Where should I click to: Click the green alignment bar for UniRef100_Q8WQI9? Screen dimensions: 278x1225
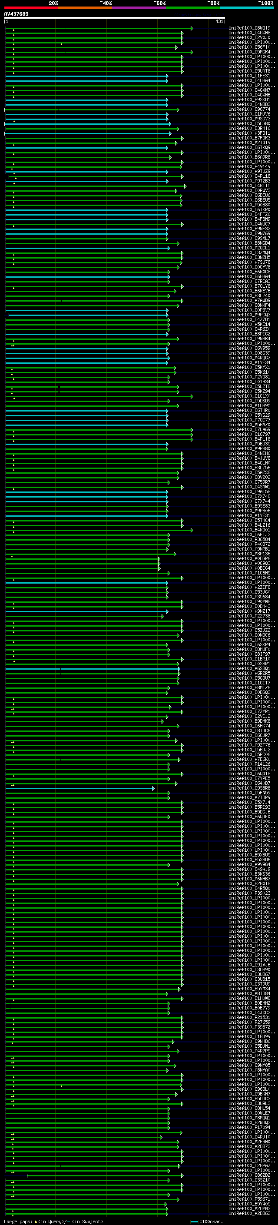99,29
